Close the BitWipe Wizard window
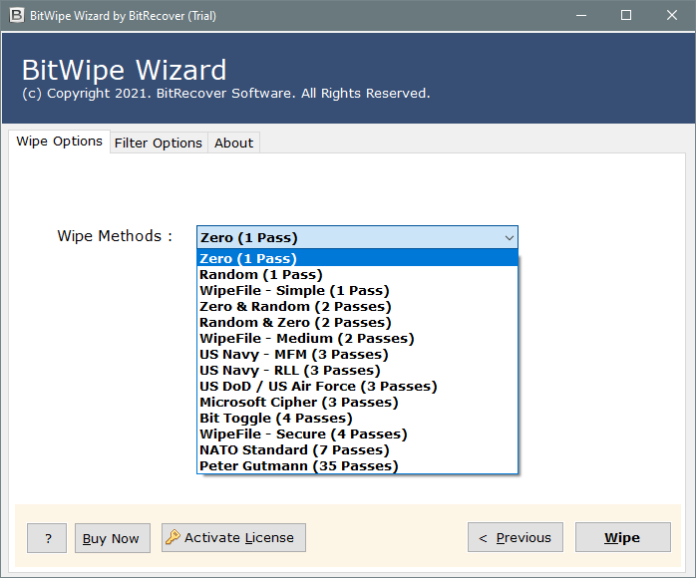Viewport: 696px width, 578px height. [672, 16]
